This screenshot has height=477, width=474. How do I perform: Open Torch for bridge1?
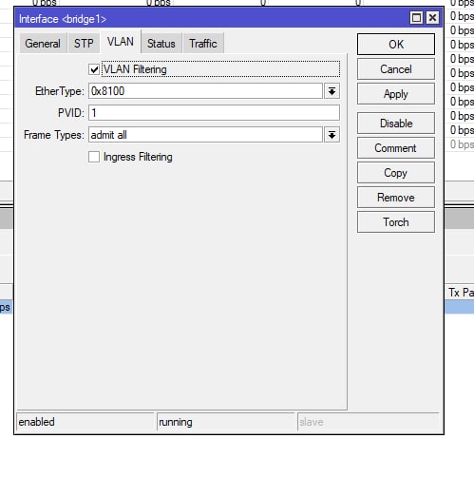pyautogui.click(x=396, y=222)
